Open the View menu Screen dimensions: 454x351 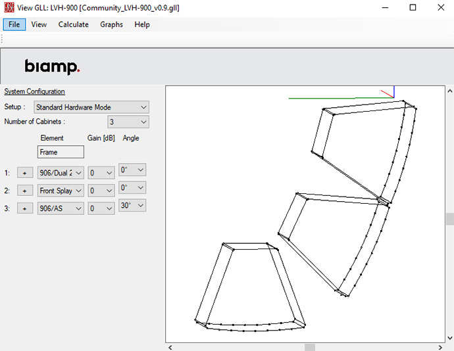pyautogui.click(x=39, y=24)
